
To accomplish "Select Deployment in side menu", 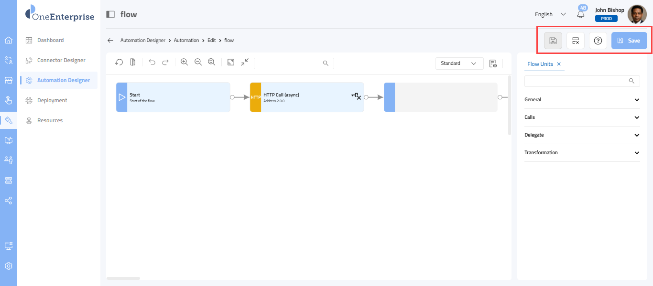I will [x=52, y=100].
